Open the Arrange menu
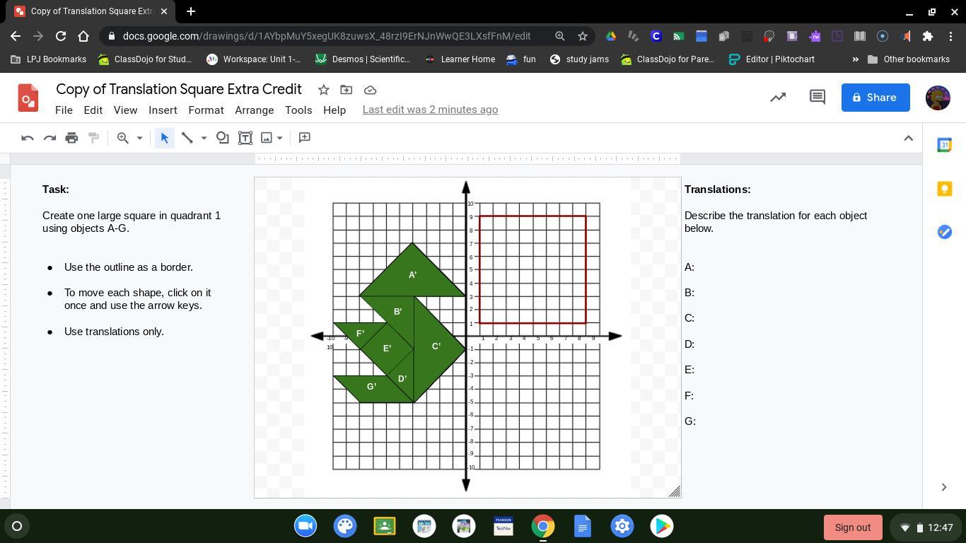Viewport: 966px width, 543px height. tap(254, 110)
